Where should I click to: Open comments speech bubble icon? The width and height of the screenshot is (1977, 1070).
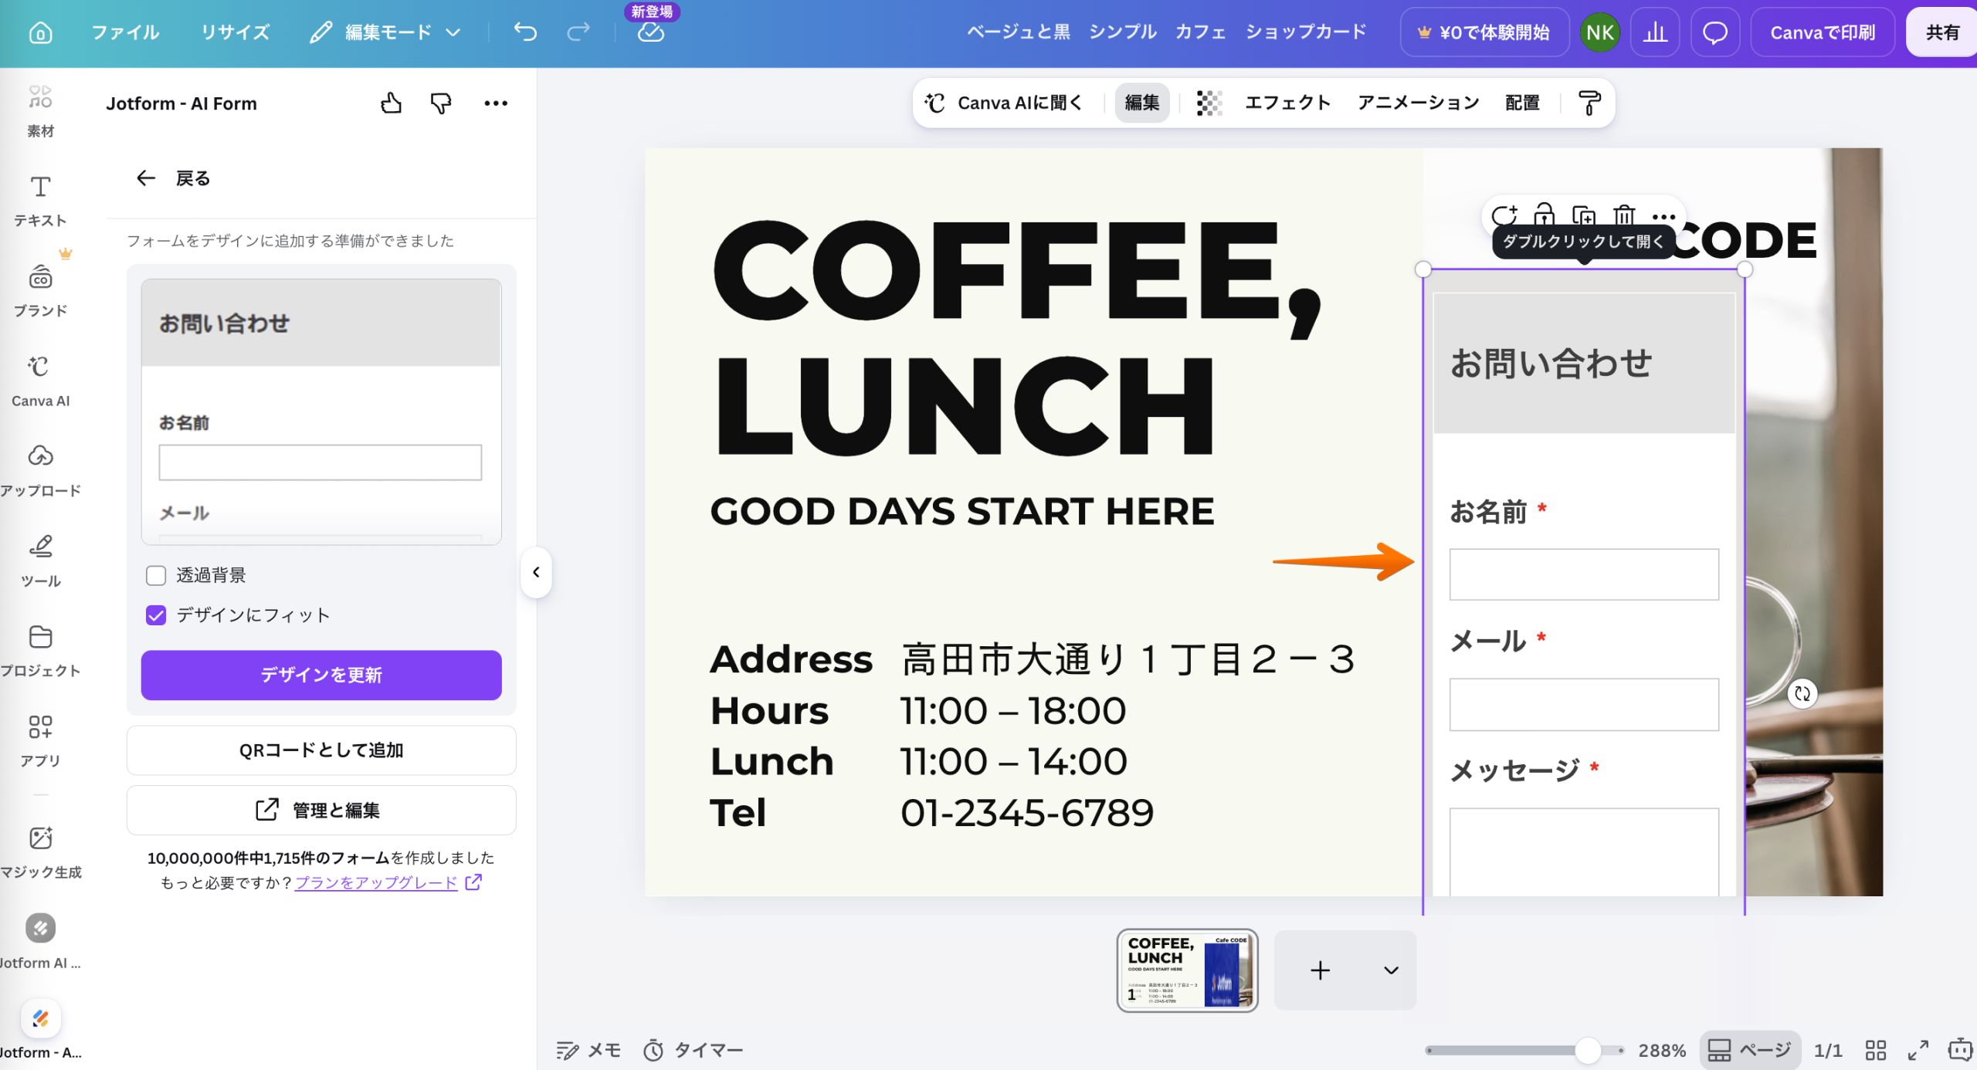[1714, 32]
